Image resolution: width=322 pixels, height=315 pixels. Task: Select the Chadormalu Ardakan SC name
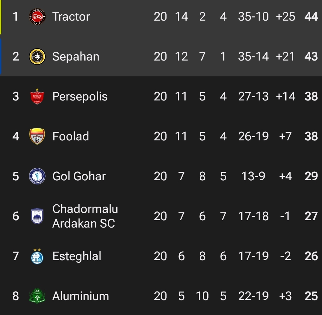(x=85, y=216)
